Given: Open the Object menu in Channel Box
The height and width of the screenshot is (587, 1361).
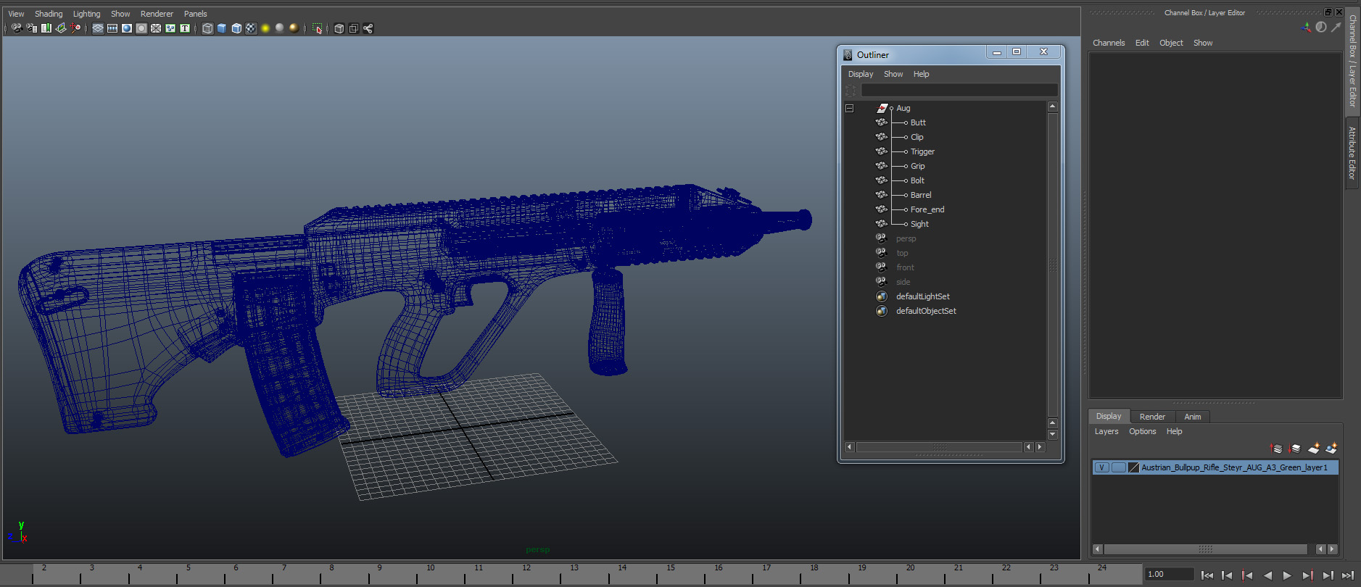Looking at the screenshot, I should (1171, 43).
